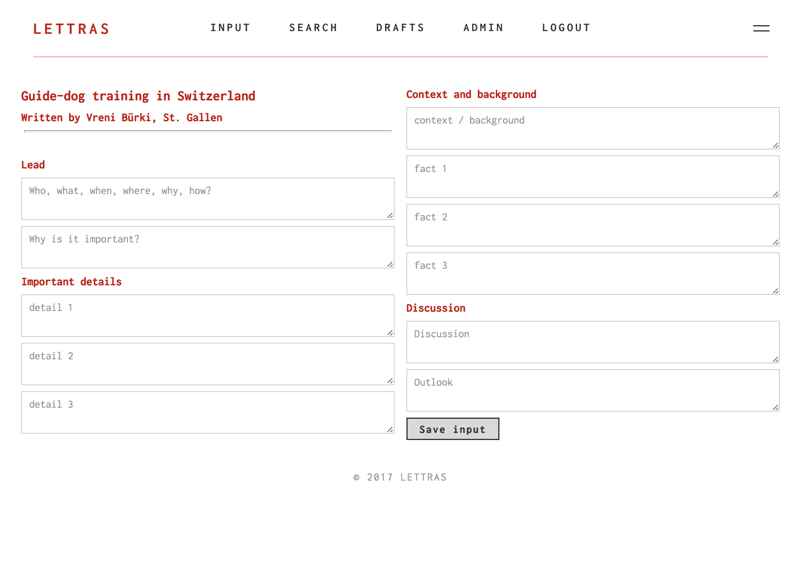Select the ADMIN menu item

[x=483, y=28]
